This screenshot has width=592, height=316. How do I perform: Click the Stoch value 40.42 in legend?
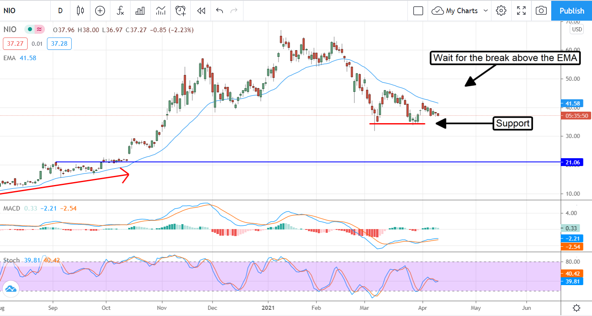[52, 260]
